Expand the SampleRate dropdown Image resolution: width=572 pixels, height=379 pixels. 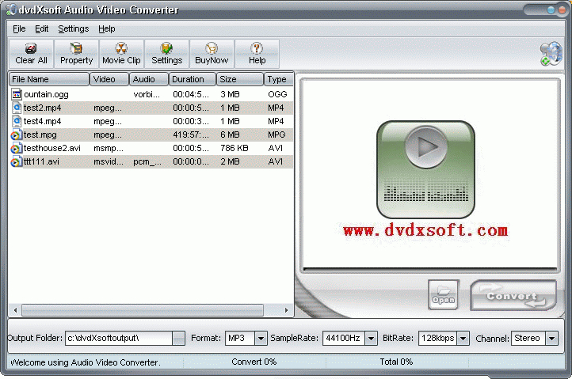371,339
